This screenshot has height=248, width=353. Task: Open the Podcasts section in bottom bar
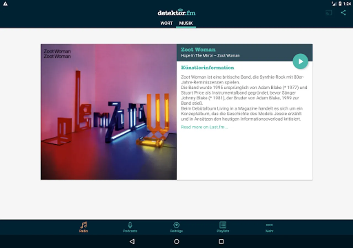click(x=130, y=227)
